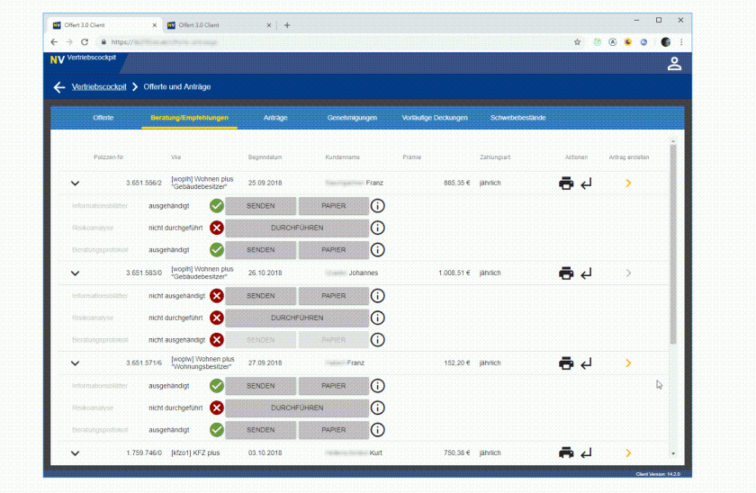The width and height of the screenshot is (756, 493).
Task: Create application for policy 3.651.571/6 via orange arrow
Action: click(628, 363)
